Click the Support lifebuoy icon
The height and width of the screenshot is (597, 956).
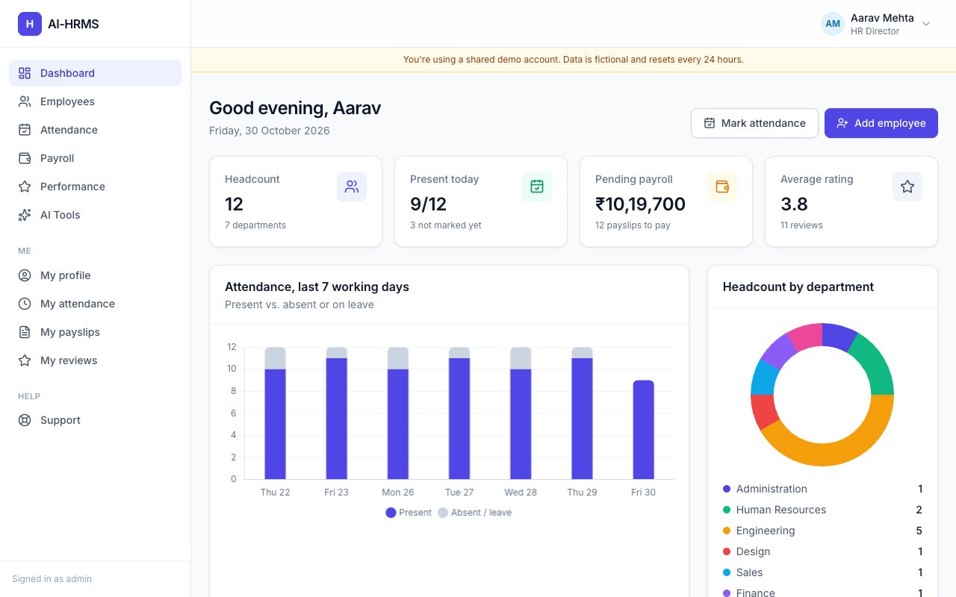point(25,420)
